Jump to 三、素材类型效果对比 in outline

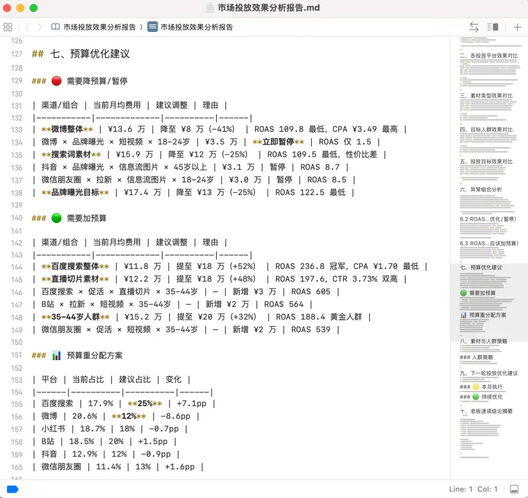pyautogui.click(x=486, y=96)
